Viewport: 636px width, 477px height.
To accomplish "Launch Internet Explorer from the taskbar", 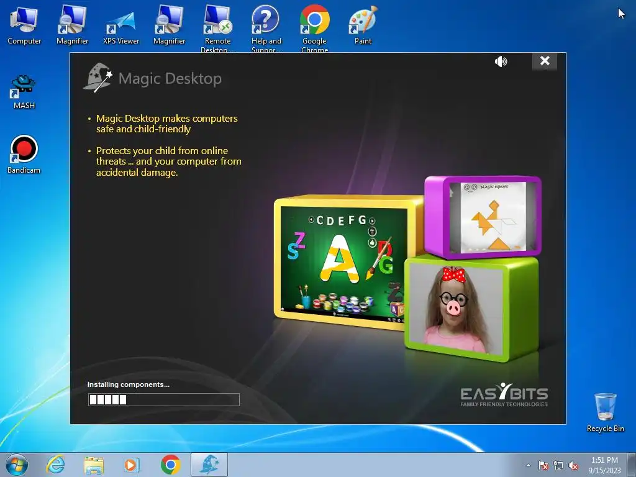I will tap(55, 465).
